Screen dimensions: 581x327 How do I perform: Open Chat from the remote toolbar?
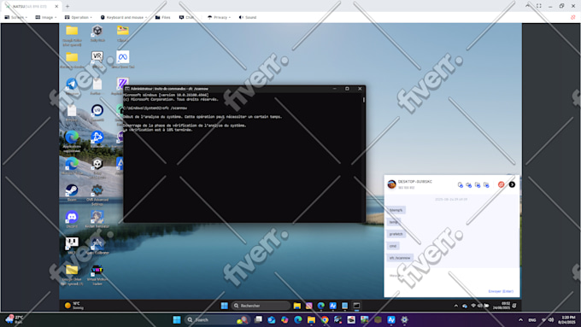pyautogui.click(x=186, y=17)
